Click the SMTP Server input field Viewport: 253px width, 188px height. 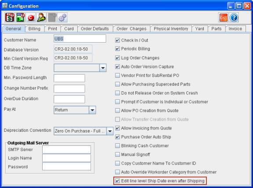(x=66, y=150)
